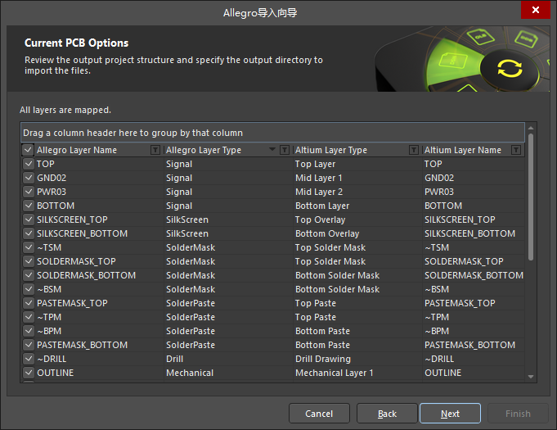Close the Allegro import wizard window

point(535,10)
